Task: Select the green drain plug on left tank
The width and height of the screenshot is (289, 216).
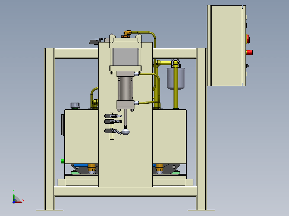Action: 63,161
